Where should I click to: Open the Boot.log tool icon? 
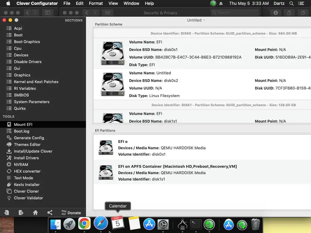tap(9, 131)
